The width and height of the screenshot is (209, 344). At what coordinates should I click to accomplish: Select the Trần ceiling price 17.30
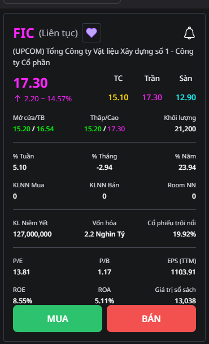[x=152, y=97]
